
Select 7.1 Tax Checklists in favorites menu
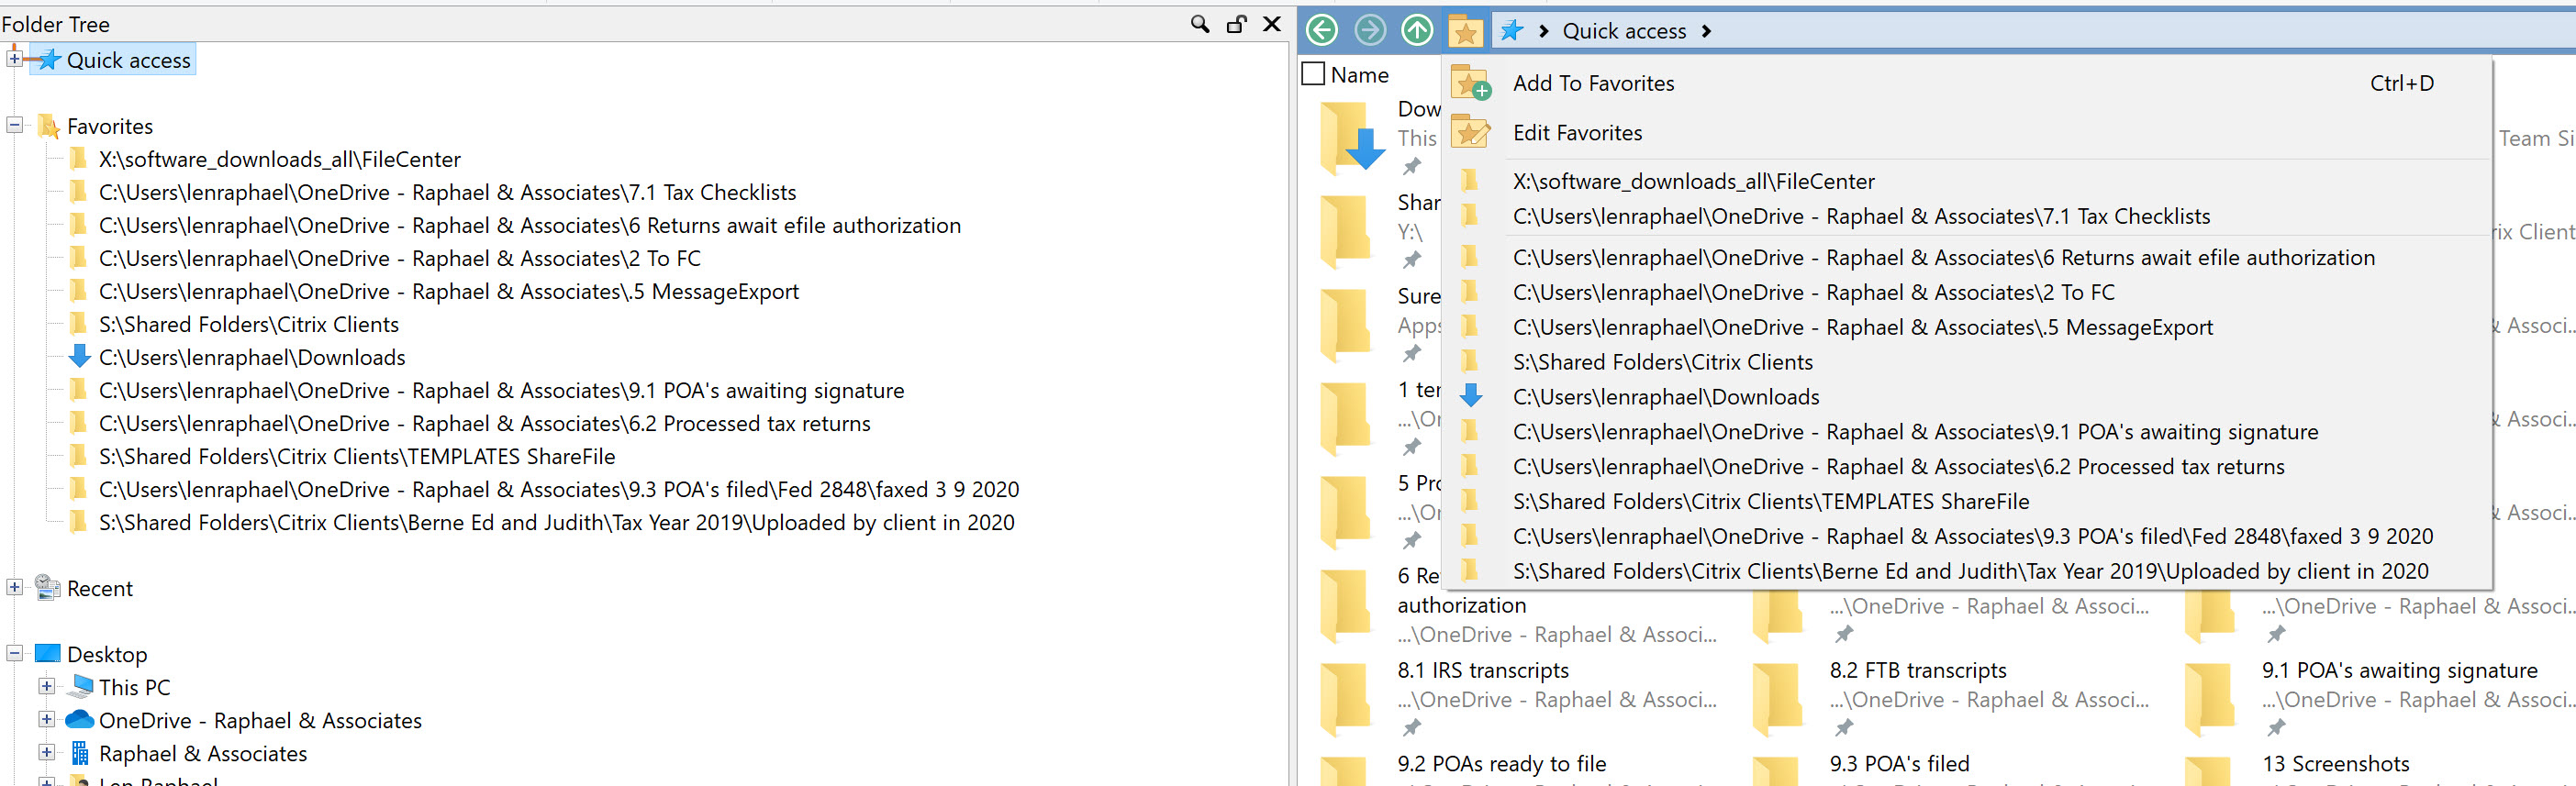[x=1967, y=216]
